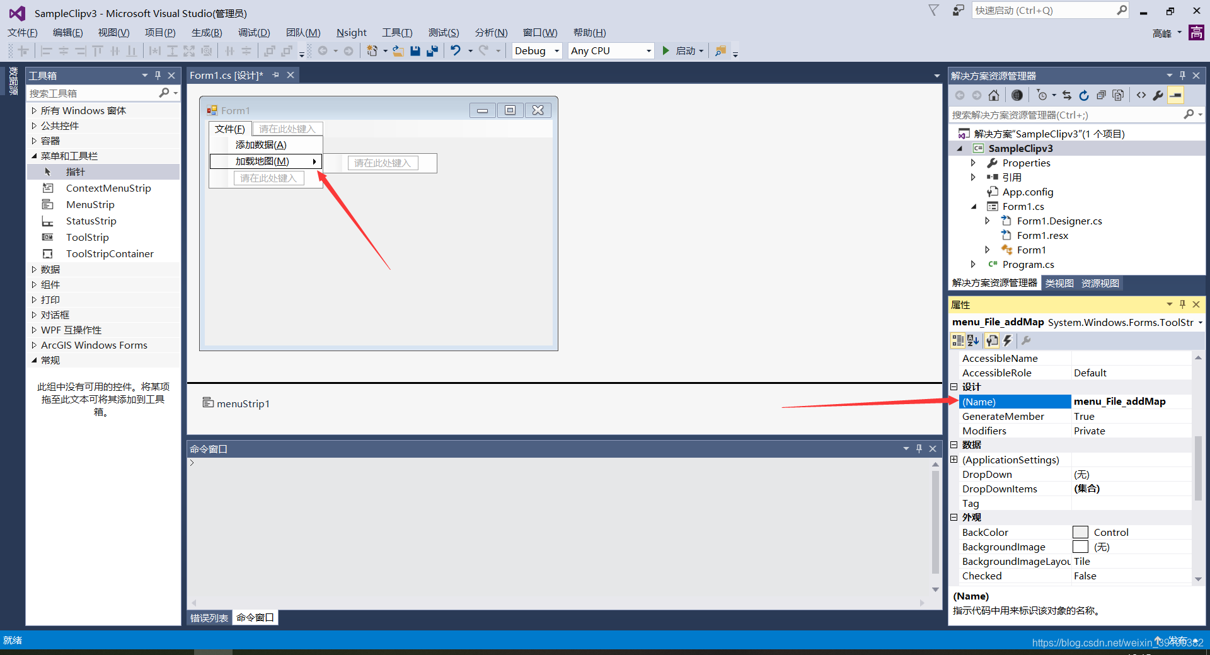Click the Show All Files icon in Solution Explorer
The width and height of the screenshot is (1210, 655).
click(x=1118, y=95)
